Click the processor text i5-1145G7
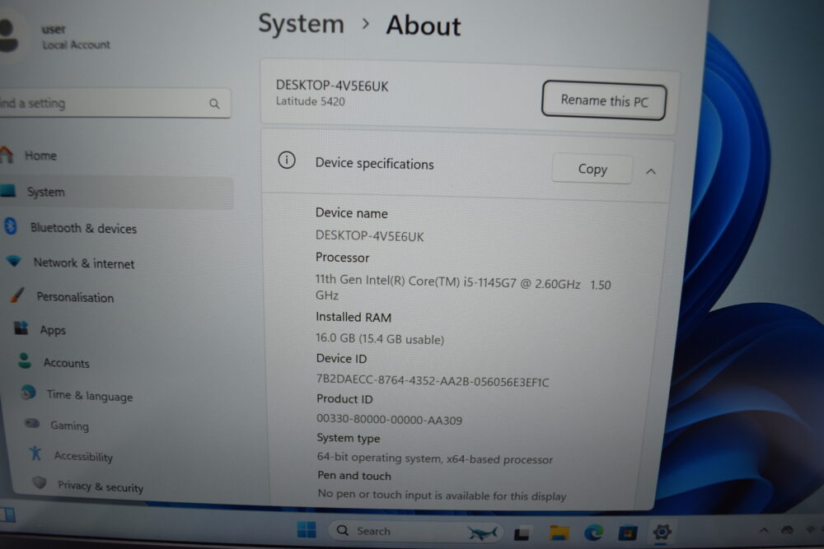This screenshot has height=549, width=824. click(x=463, y=288)
